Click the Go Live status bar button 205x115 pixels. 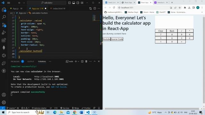65,108
